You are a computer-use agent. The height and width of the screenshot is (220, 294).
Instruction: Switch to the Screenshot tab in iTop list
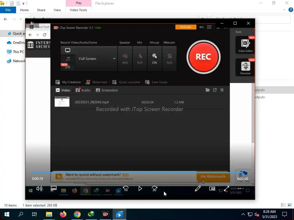[x=107, y=90]
